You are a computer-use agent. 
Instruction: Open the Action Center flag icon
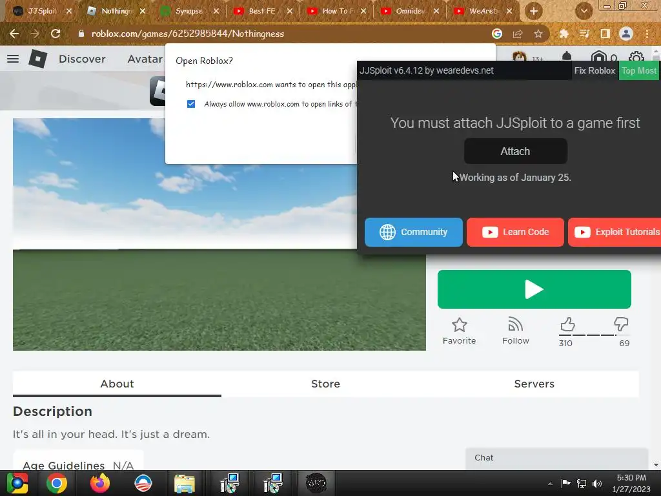[565, 483]
